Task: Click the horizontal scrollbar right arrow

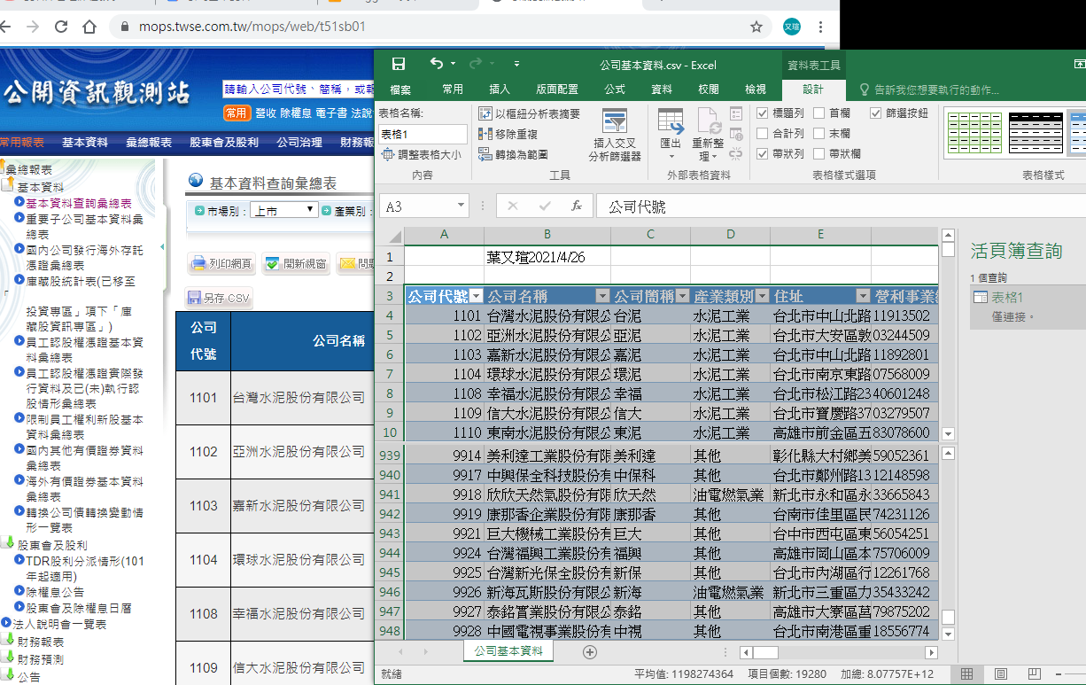Action: [931, 652]
